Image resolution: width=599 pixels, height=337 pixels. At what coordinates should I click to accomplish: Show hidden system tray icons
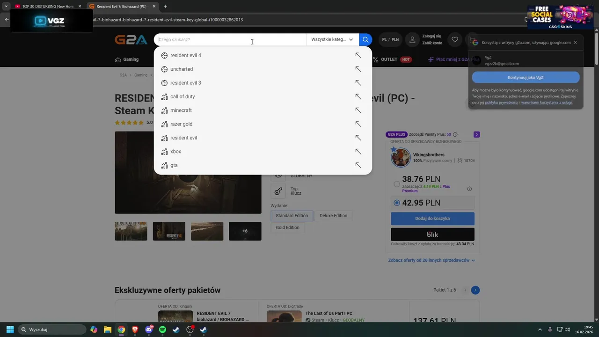pos(540,330)
